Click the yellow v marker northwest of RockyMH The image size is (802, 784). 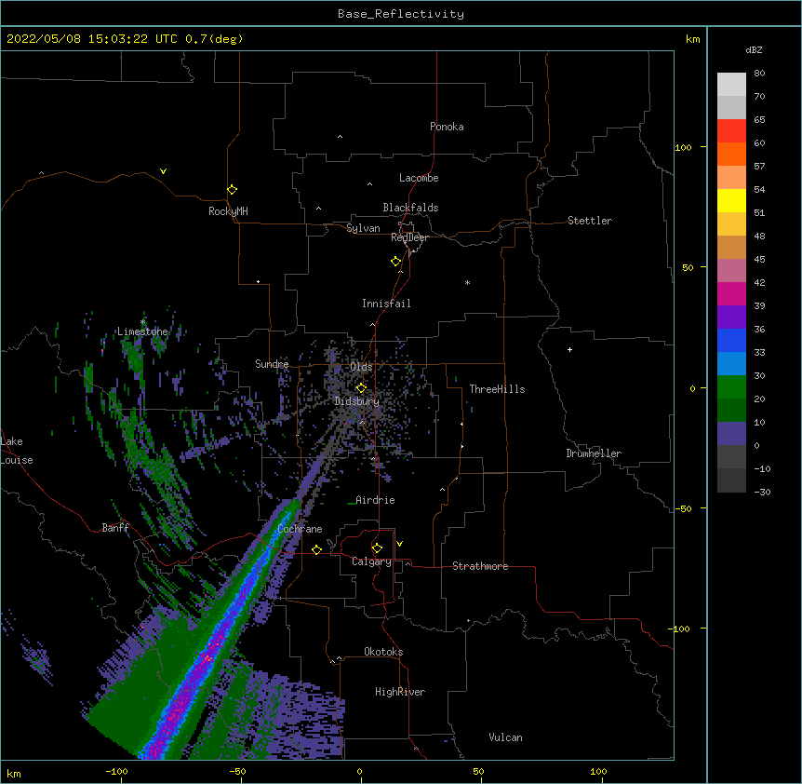point(163,171)
